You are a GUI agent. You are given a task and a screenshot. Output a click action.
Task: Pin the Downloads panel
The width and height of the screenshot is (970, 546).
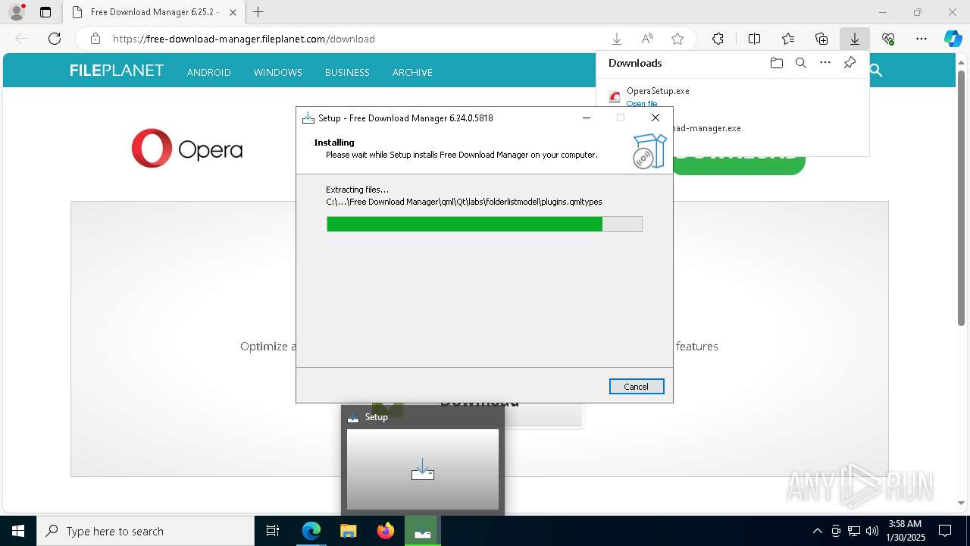(x=850, y=63)
